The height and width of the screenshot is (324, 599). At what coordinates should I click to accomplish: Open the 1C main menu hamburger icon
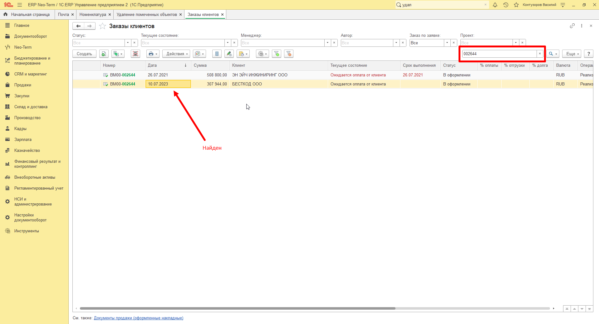click(20, 5)
